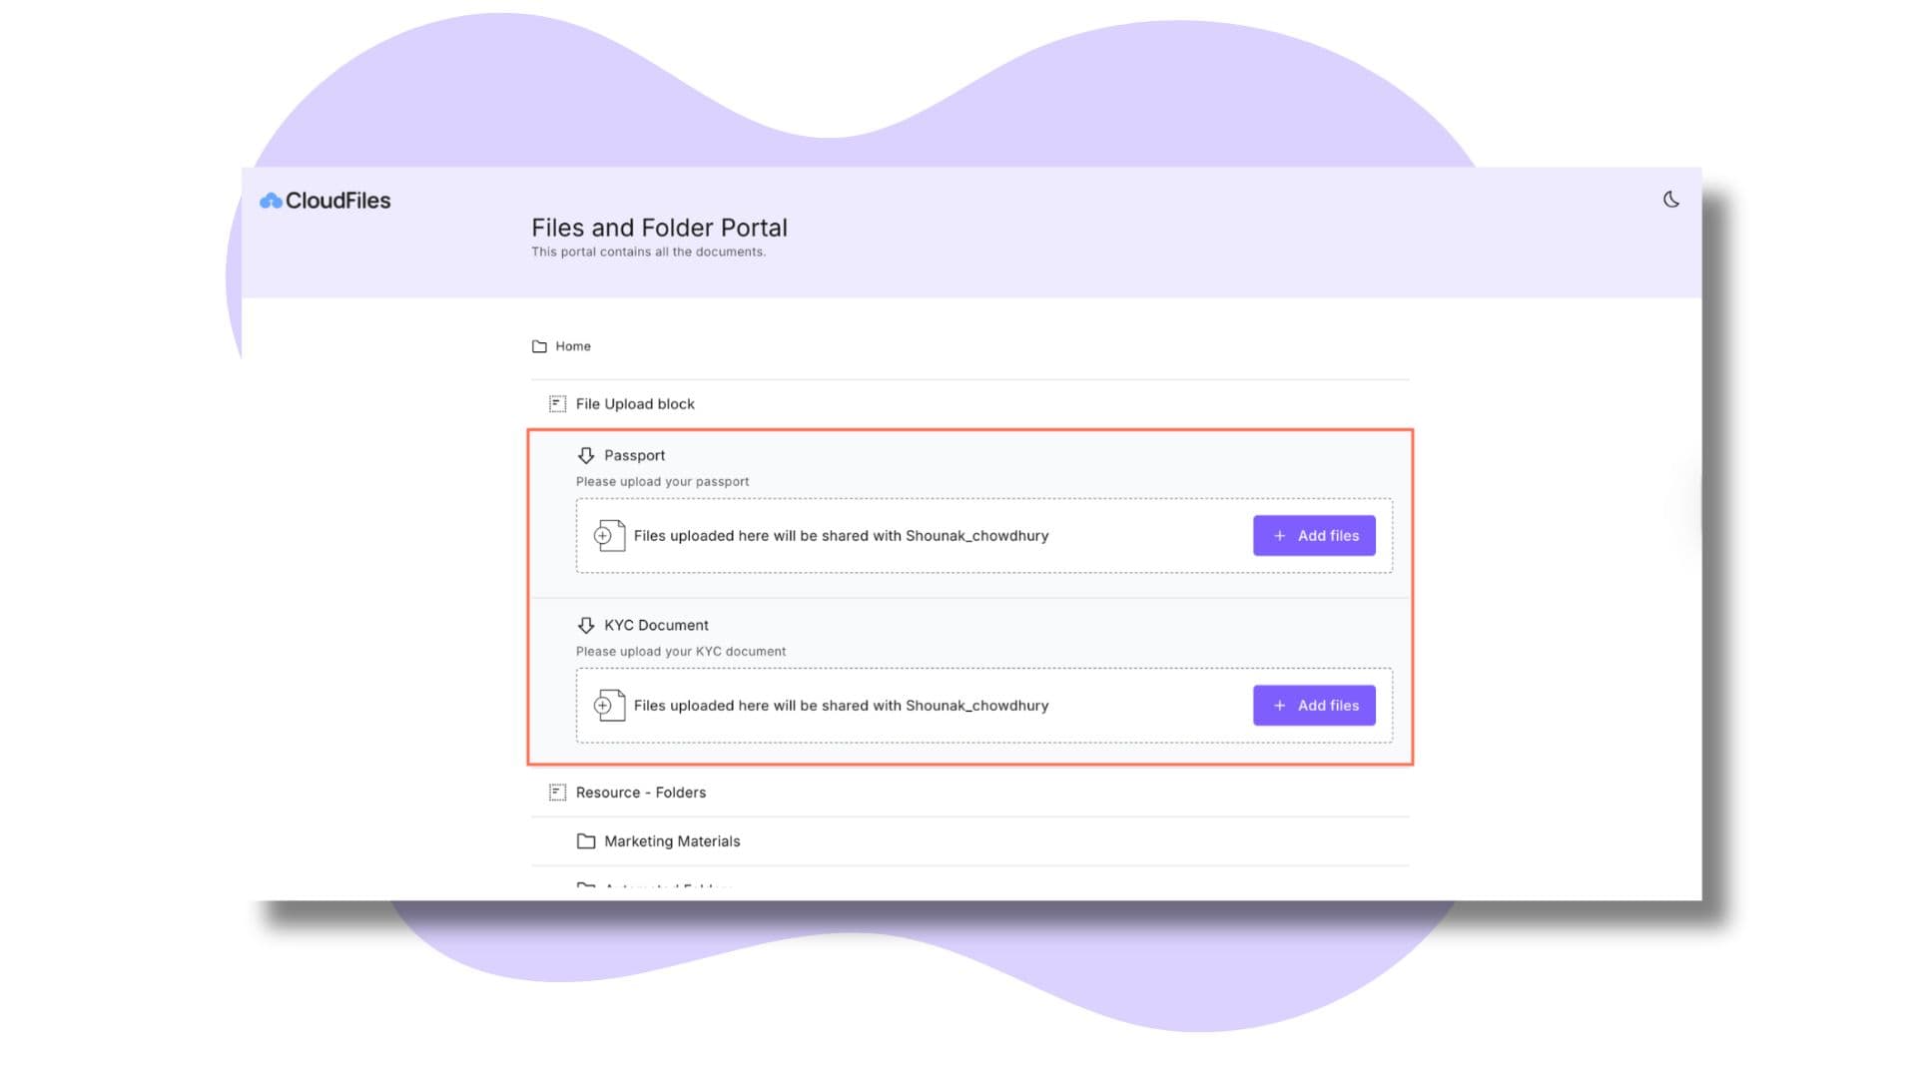This screenshot has width=1917, height=1078.
Task: Select the Passport download icon
Action: click(586, 455)
